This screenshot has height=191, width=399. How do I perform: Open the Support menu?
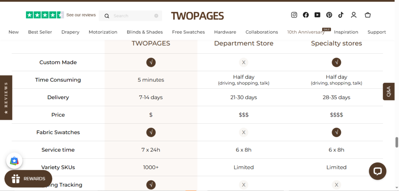click(x=377, y=32)
